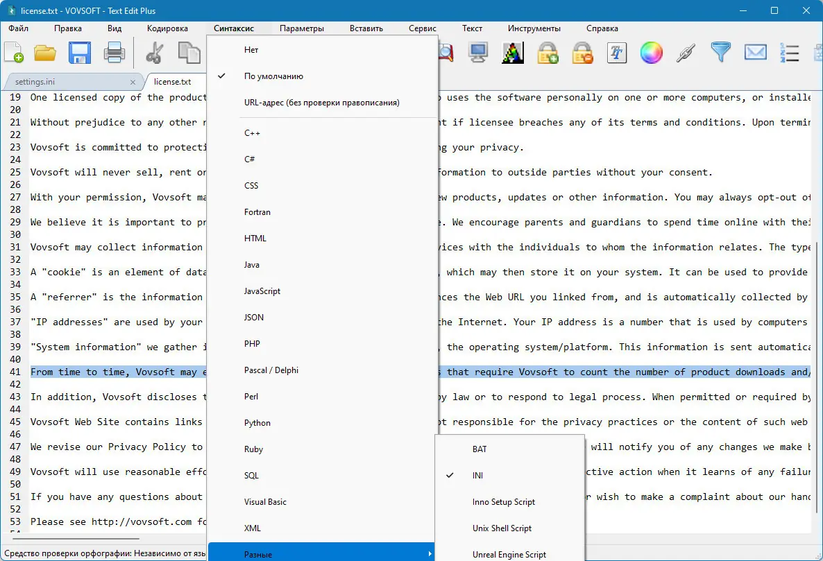
Task: Select JavaScript syntax highlighting
Action: point(323,291)
